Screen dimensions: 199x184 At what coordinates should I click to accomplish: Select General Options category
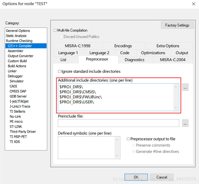(18, 31)
